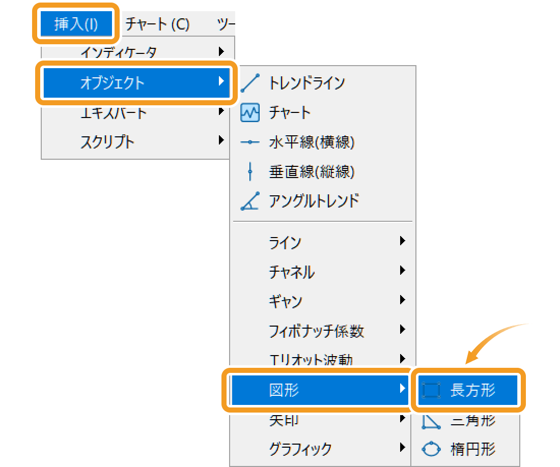Click the rectangle shape icon
560x467 pixels.
click(x=431, y=390)
